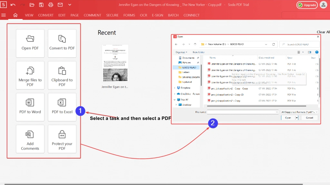Image resolution: width=330 pixels, height=185 pixels.
Task: Expand the quick access toolbar chevron
Action: (x=70, y=5)
